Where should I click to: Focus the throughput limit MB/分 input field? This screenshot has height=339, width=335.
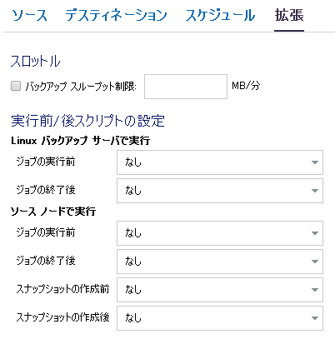186,87
